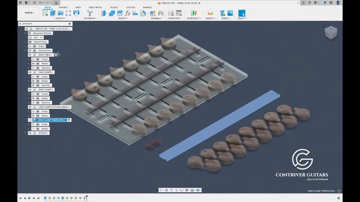Click the timeline end marker handle
Screen dimensions: 360x202
pos(87,198)
